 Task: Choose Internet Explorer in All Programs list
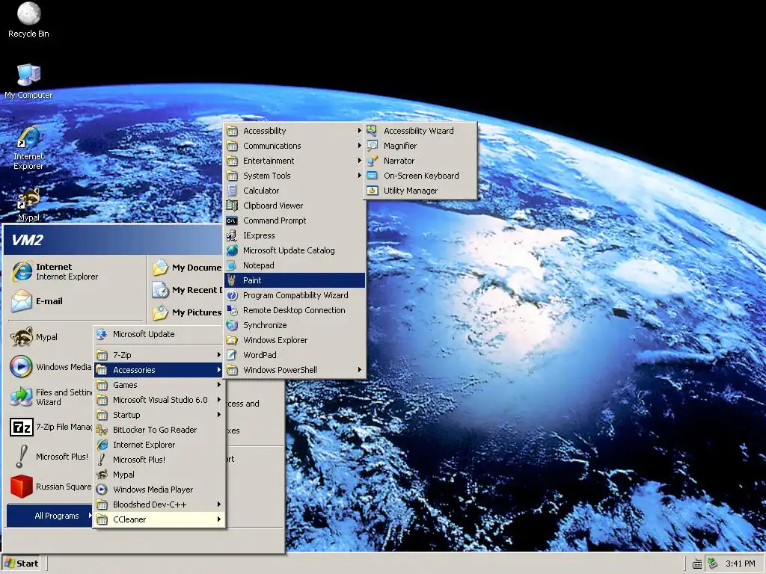pos(159,445)
